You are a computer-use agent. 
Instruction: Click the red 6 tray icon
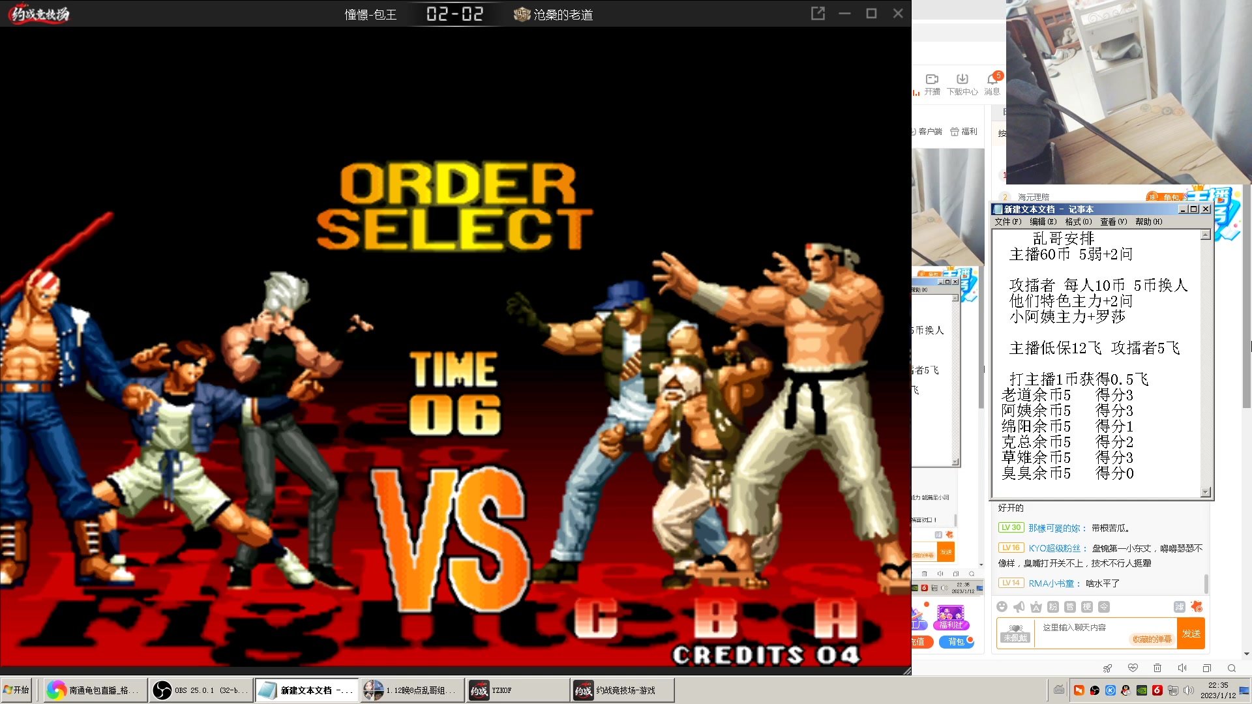tap(1157, 690)
